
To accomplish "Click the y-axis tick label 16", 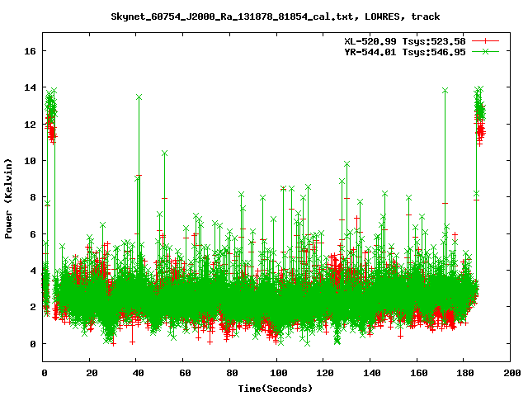I will (x=30, y=51).
